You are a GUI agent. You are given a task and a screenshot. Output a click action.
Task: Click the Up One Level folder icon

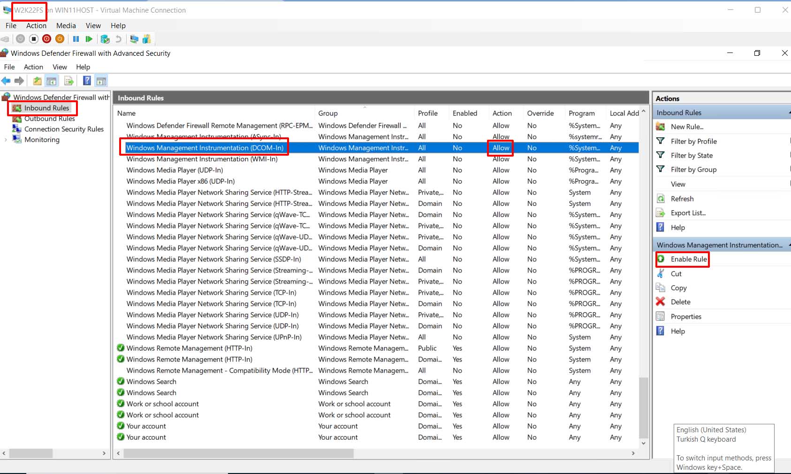[37, 81]
